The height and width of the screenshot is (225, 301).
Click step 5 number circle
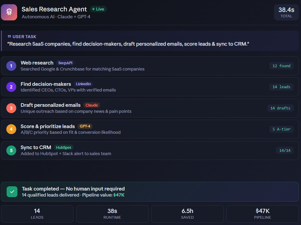(x=11, y=150)
